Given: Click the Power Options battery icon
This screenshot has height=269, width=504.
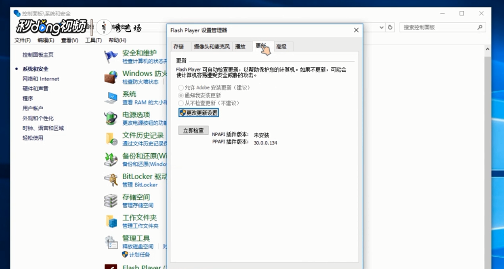Looking at the screenshot, I should click(111, 118).
